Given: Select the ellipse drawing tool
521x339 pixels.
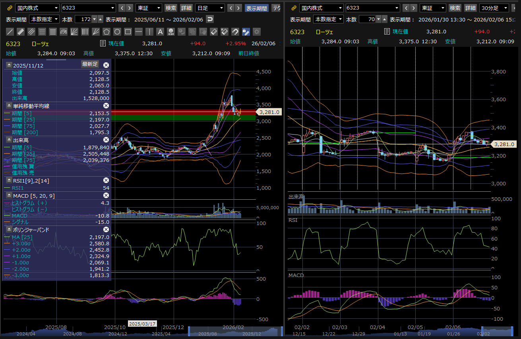Looking at the screenshot, I should point(117,32).
